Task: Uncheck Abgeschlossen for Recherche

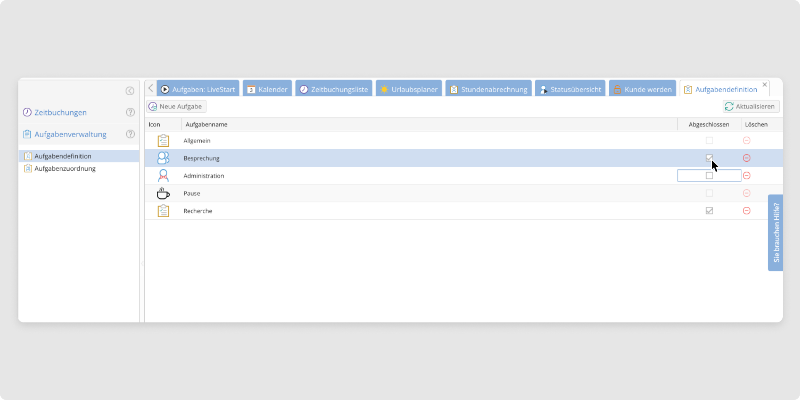Action: coord(709,211)
